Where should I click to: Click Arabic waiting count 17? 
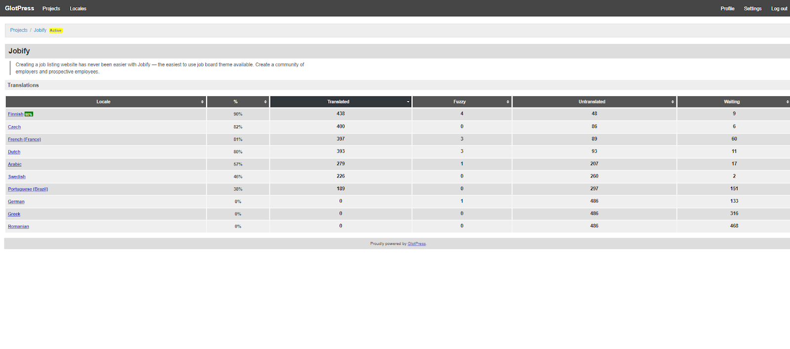click(x=734, y=164)
